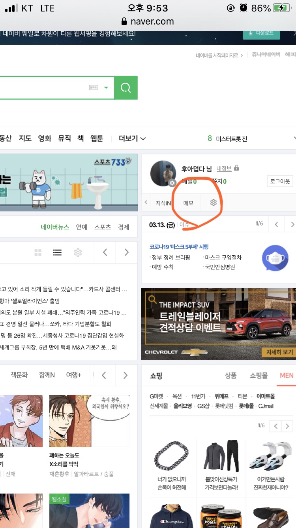
Task: Go to next shopping products page arrow
Action: 287,426
